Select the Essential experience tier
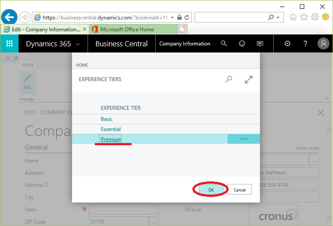This screenshot has width=333, height=226. click(111, 129)
